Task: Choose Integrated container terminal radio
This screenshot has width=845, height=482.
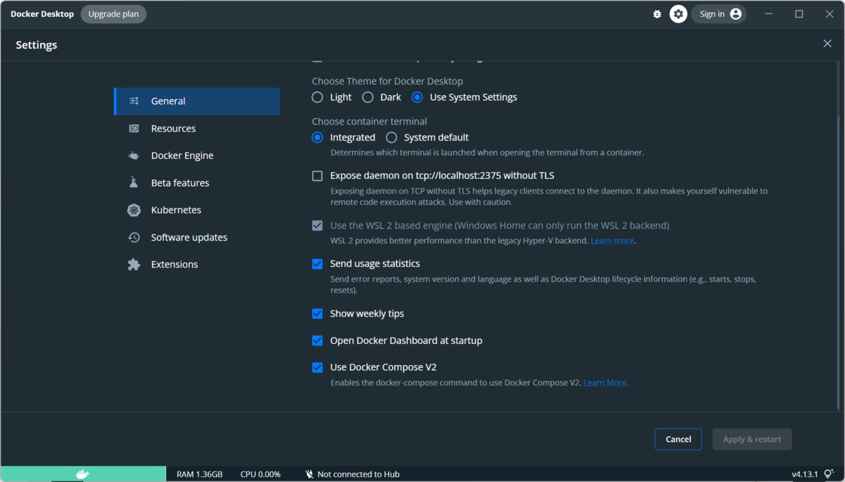Action: coord(318,137)
